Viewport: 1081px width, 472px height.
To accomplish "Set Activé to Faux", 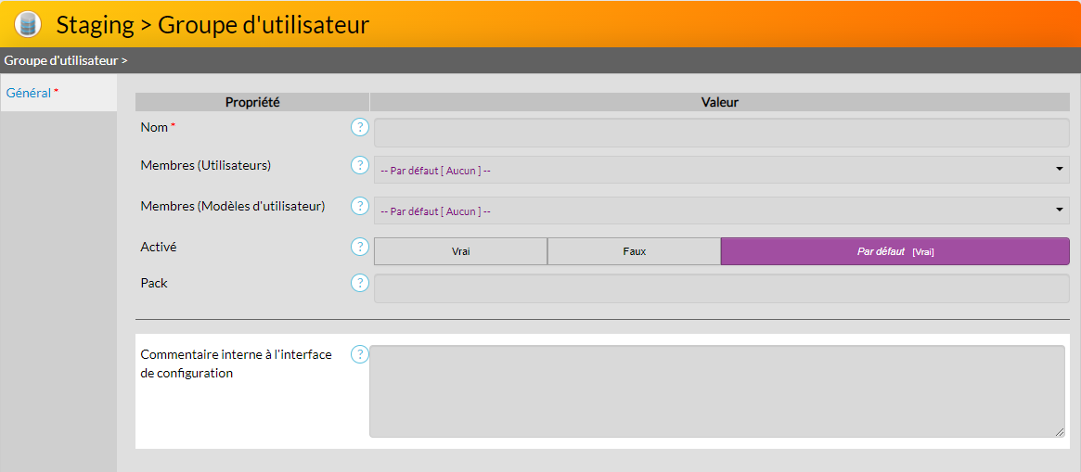I will coord(634,251).
